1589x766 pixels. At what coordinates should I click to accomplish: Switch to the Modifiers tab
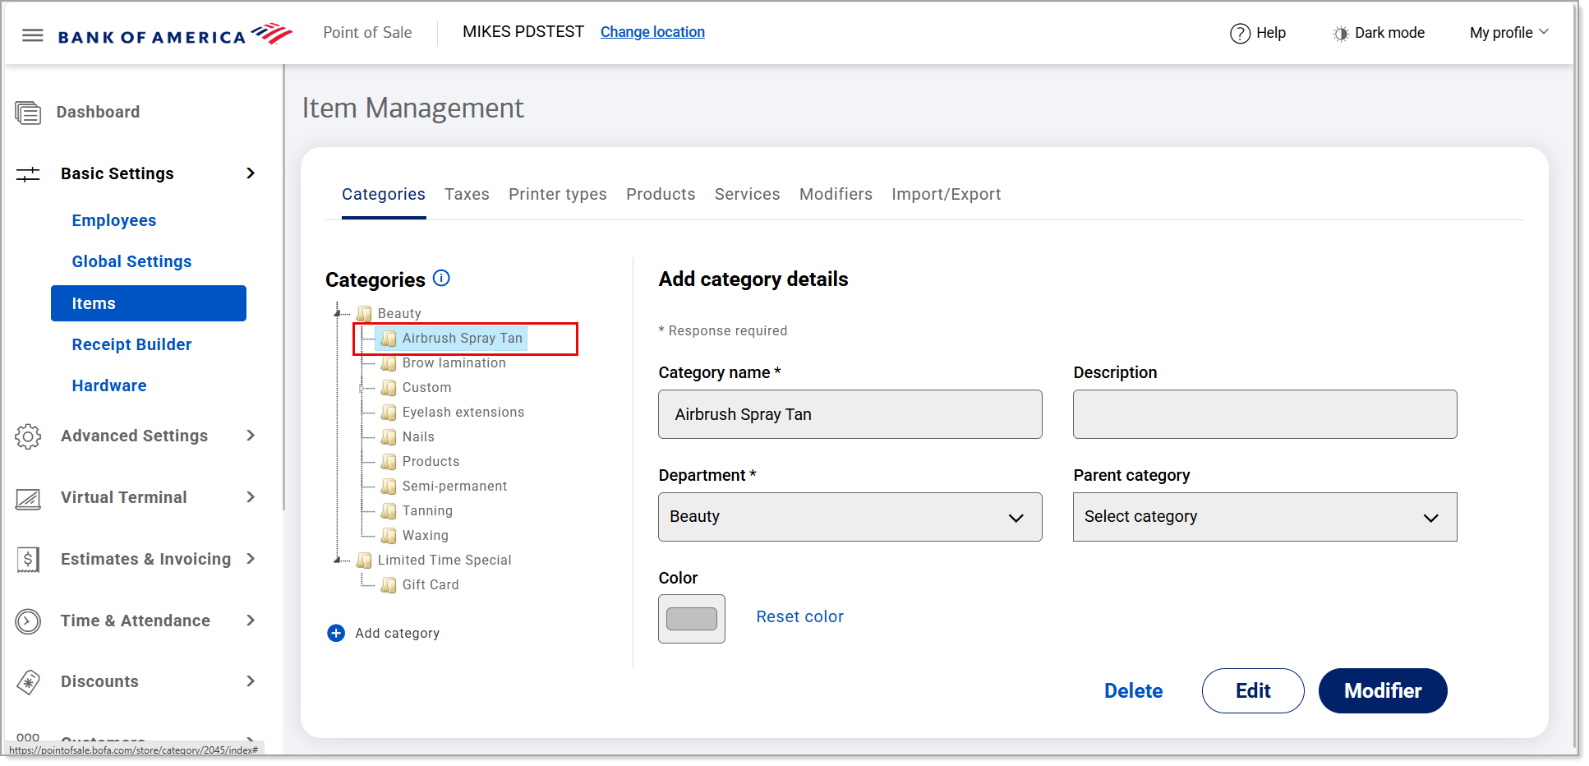[x=836, y=195]
